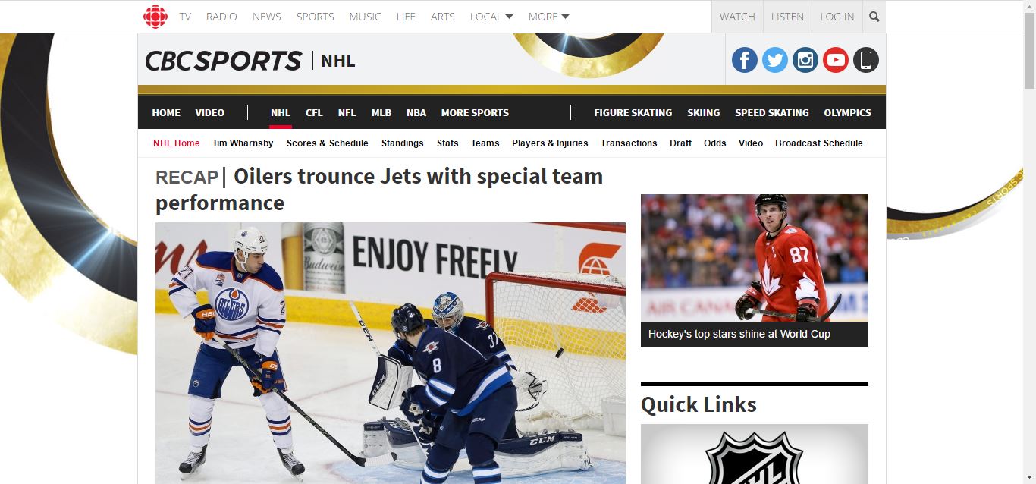Image resolution: width=1036 pixels, height=484 pixels.
Task: Go to Scores & Schedule page
Action: tap(328, 143)
